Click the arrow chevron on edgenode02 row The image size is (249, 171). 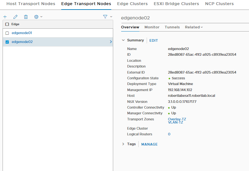[x=111, y=42]
